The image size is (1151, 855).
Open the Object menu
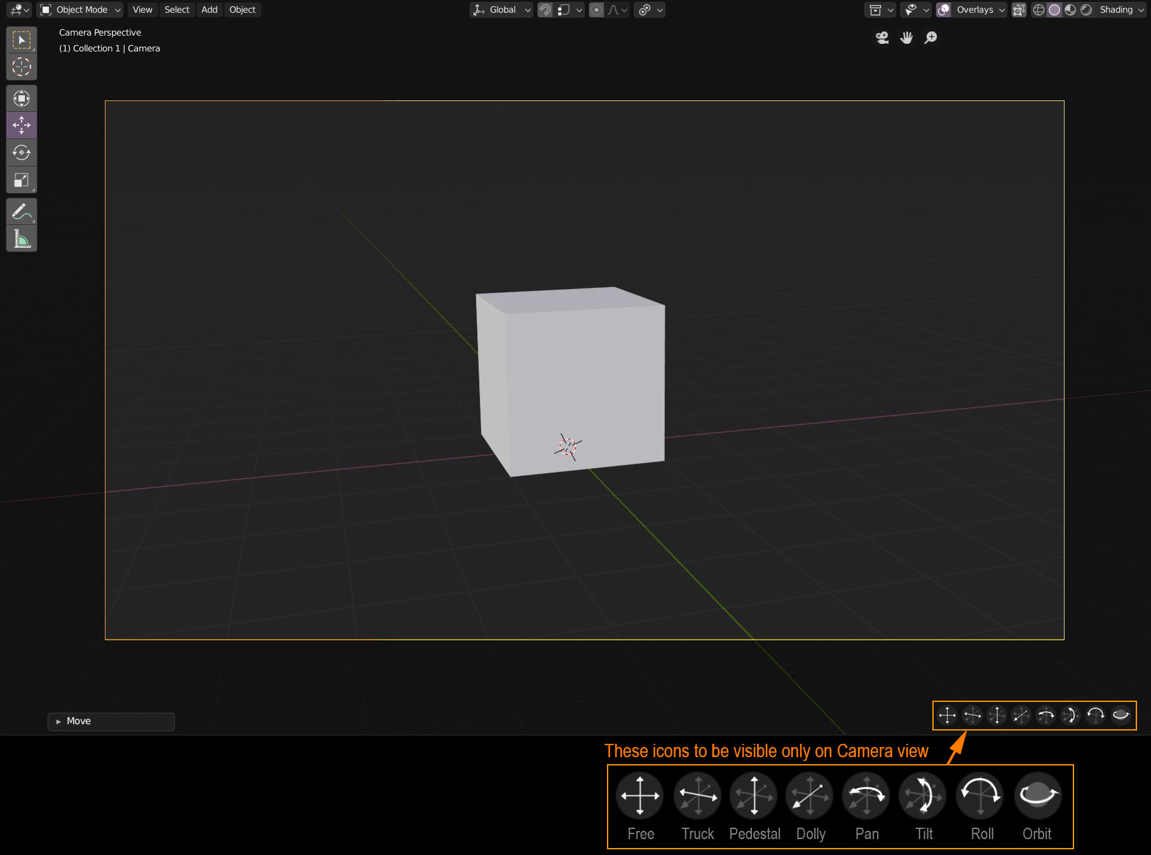[x=242, y=10]
